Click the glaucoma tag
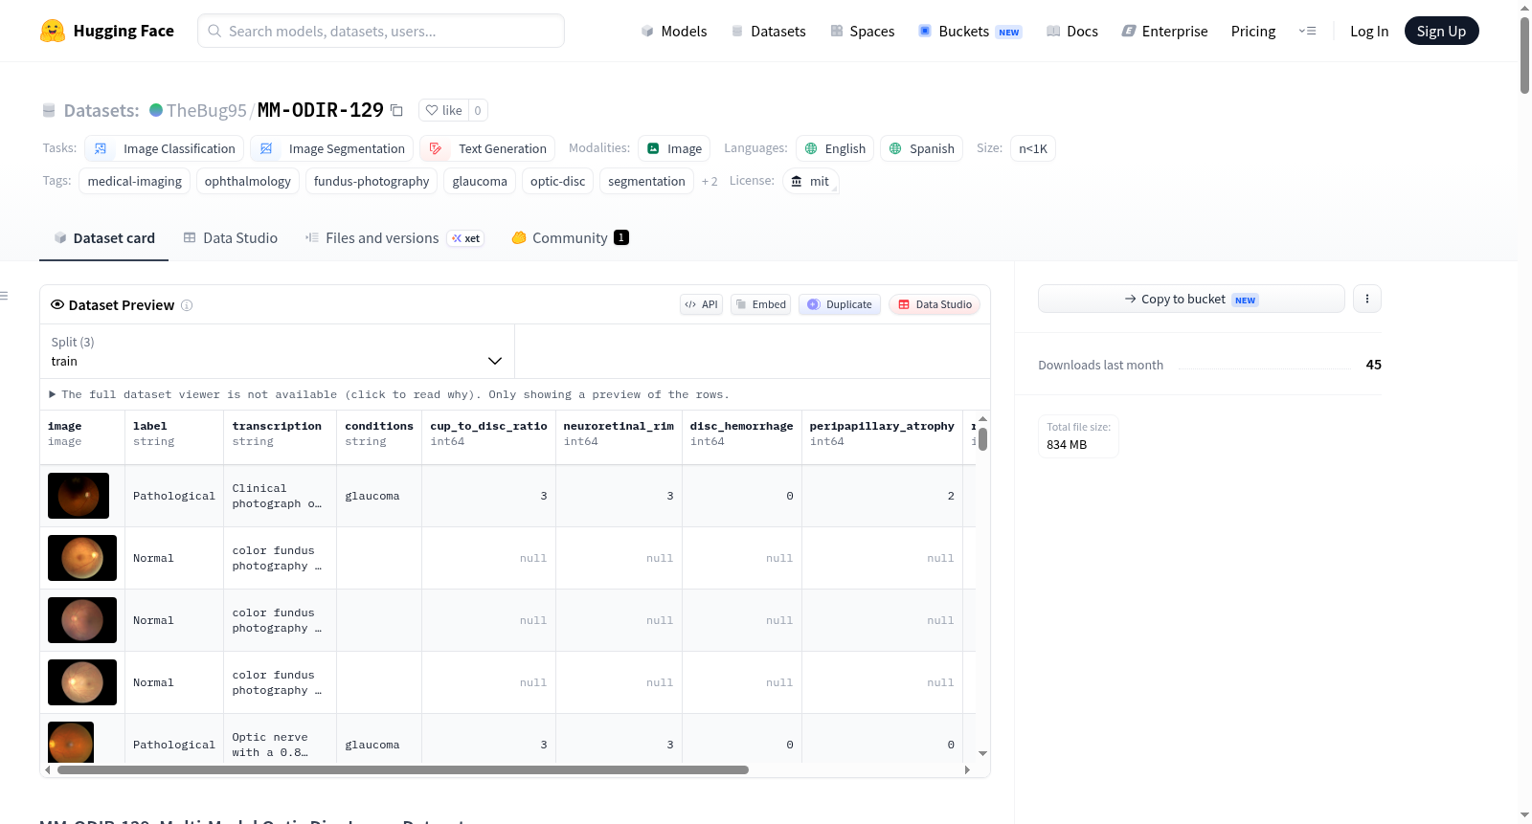This screenshot has width=1532, height=824. [x=480, y=181]
